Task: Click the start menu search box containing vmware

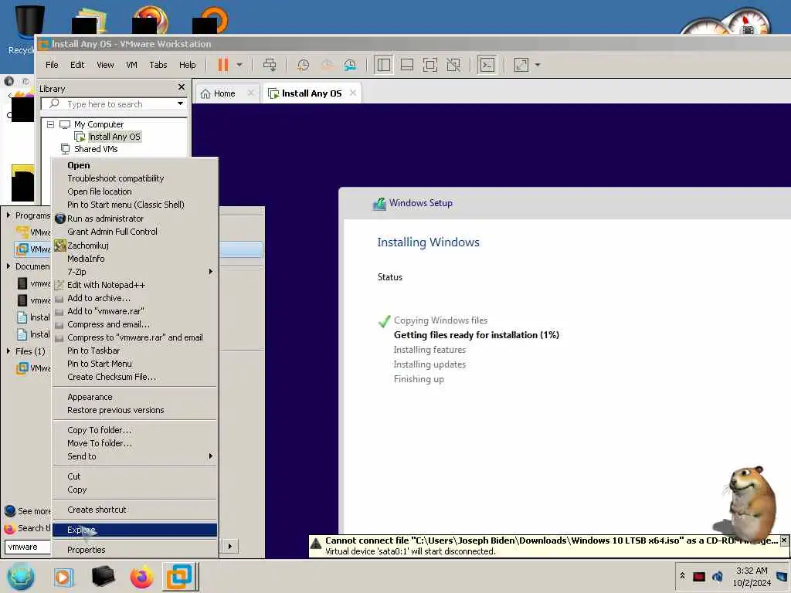Action: pos(28,547)
